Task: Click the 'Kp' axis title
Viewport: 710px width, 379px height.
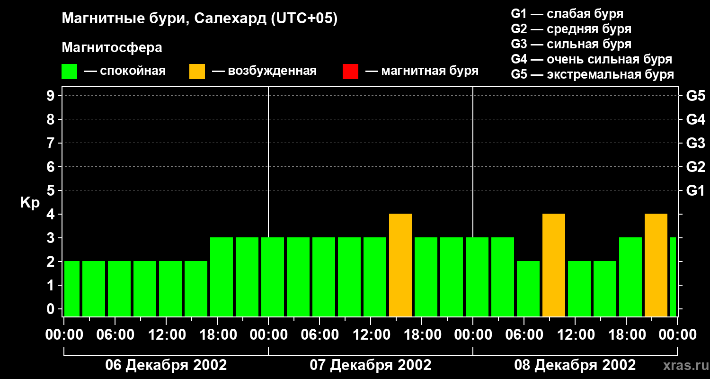Action: [x=30, y=203]
